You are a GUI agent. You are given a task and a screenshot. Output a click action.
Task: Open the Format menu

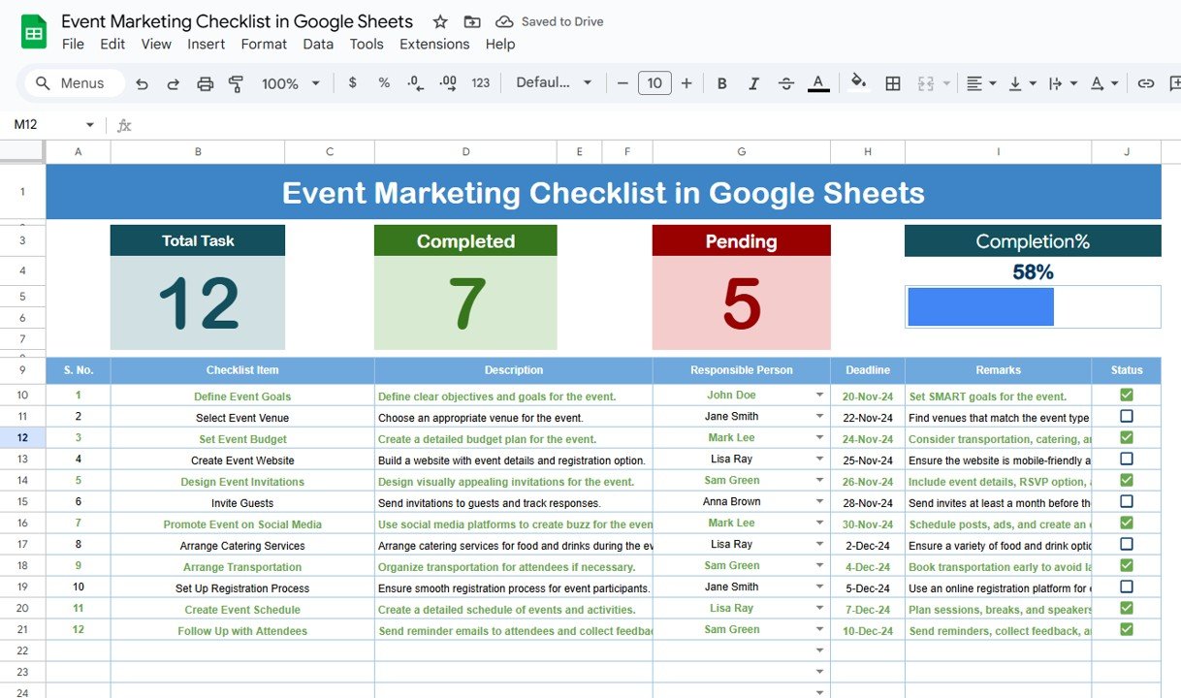(x=264, y=44)
